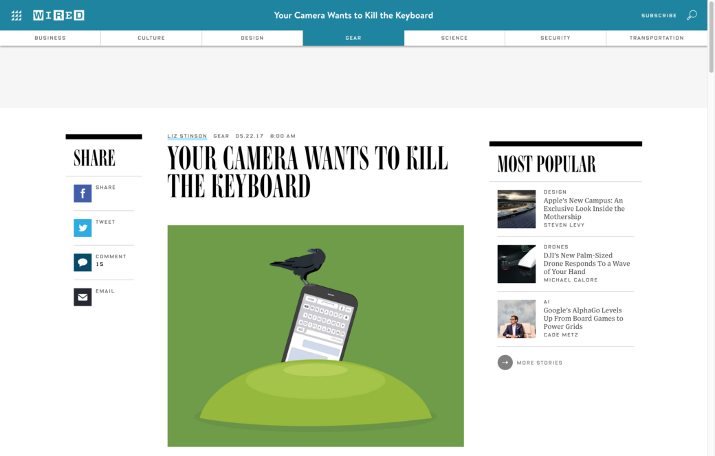This screenshot has width=715, height=456.
Task: Open DJI Palm-Sized Drone article thumbnail
Action: click(516, 264)
